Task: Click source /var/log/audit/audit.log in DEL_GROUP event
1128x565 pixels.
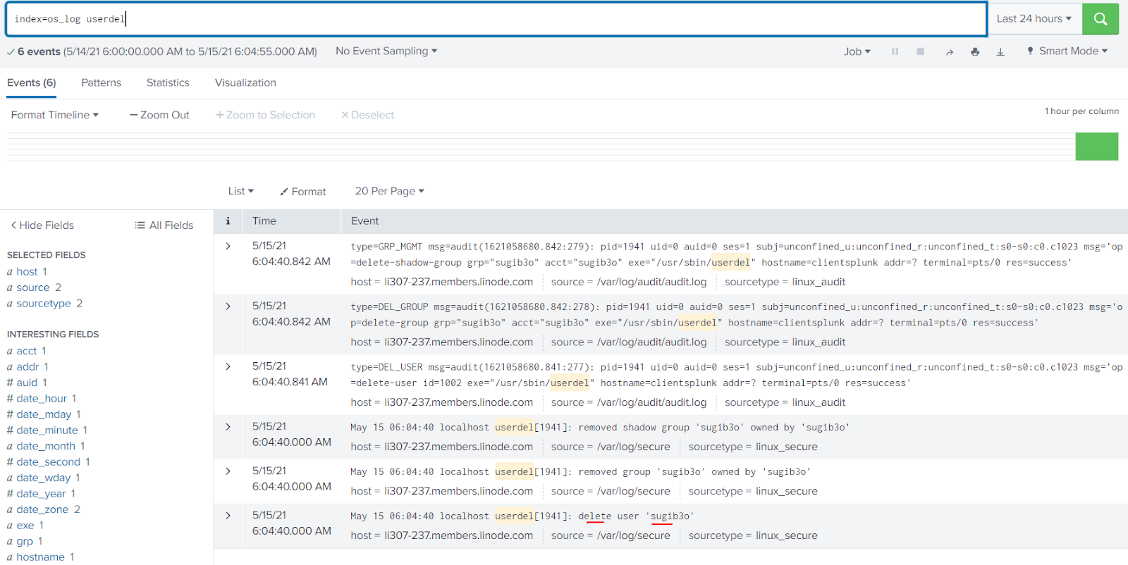Action: (x=651, y=342)
